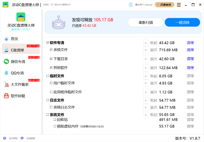
Task: Click the 匿名用户 username text
Action: pyautogui.click(x=144, y=5)
